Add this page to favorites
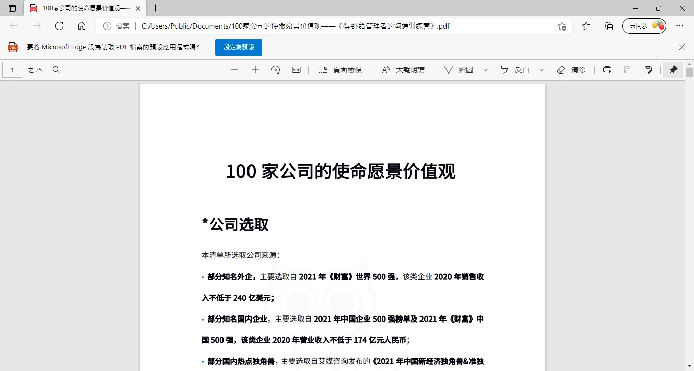Image resolution: width=694 pixels, height=371 pixels. pos(562,26)
